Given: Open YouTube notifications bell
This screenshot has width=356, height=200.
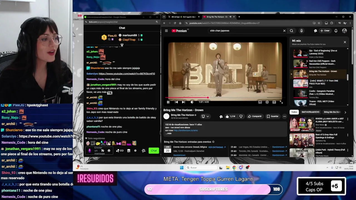Looking at the screenshot, I should pos(336,31).
